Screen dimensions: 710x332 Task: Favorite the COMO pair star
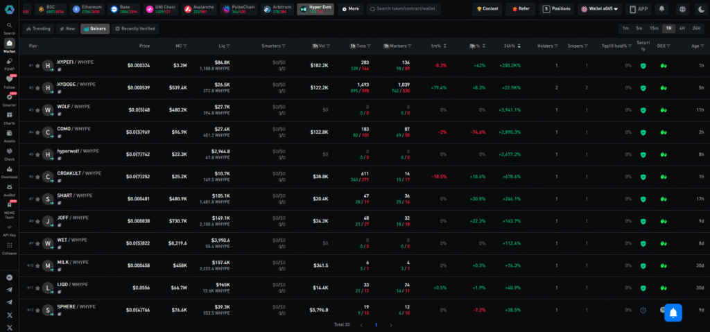click(x=37, y=132)
